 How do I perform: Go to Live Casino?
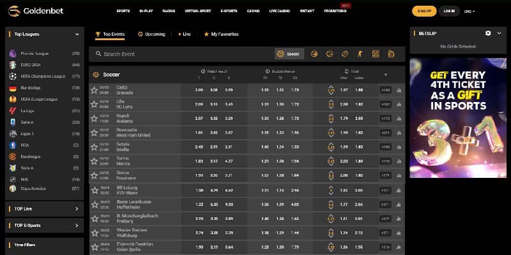[280, 11]
